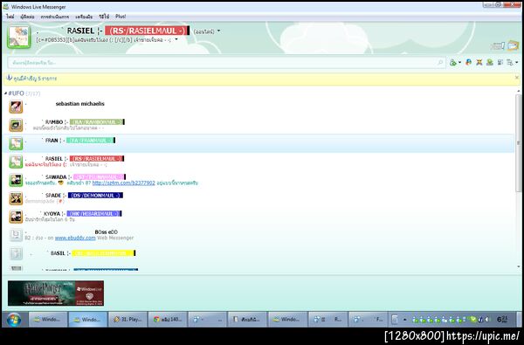Viewport: 524px width, 345px height.
Task: Open the www.ebuddy.com link
Action: 75,238
